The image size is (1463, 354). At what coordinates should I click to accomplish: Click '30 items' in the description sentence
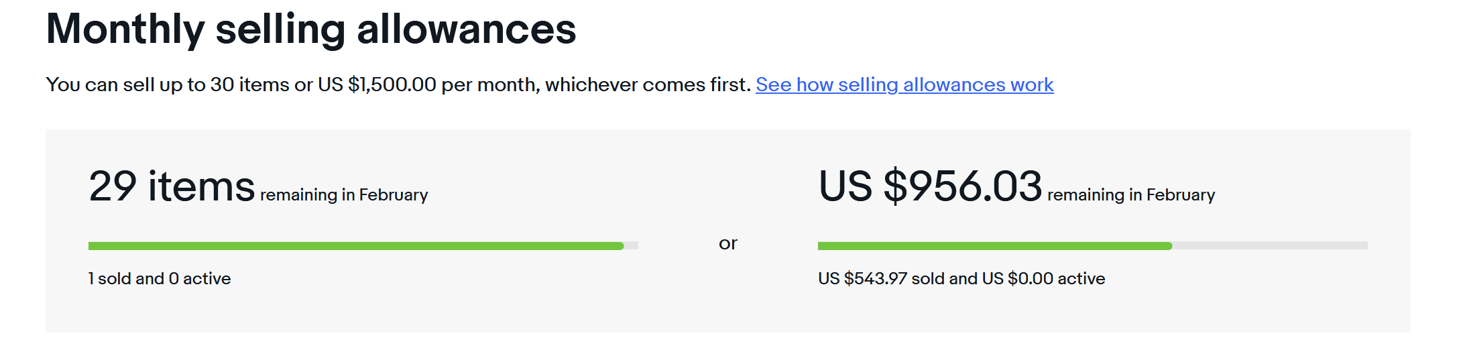click(249, 85)
